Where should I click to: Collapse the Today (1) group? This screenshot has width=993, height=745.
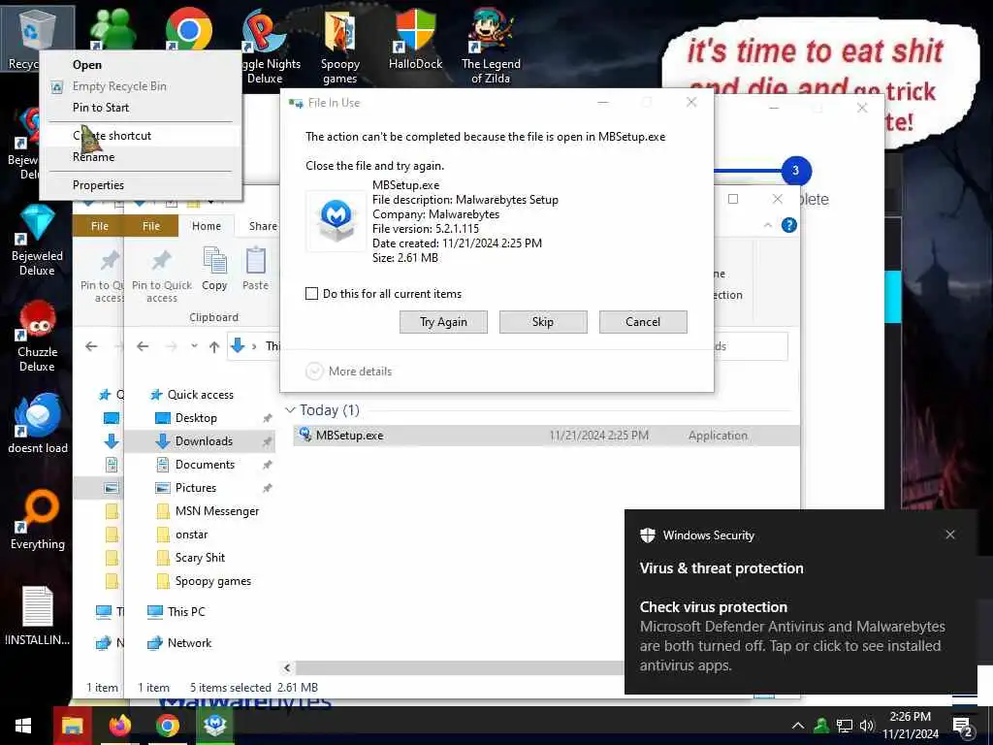pyautogui.click(x=290, y=410)
